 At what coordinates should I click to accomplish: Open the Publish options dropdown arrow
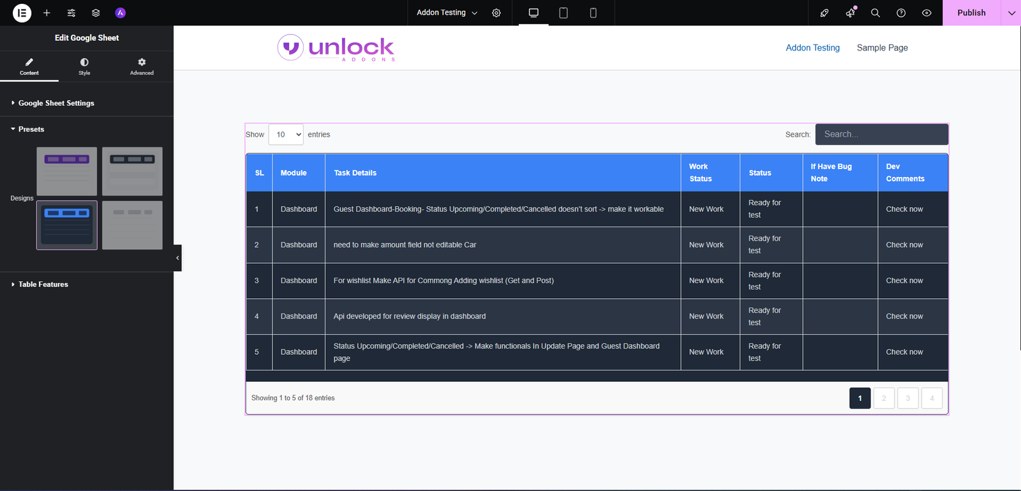point(1011,13)
